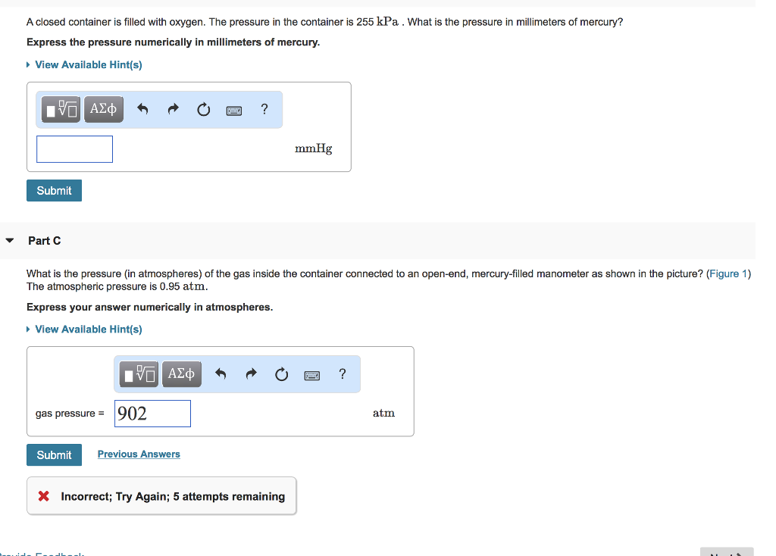Expand View Available Hint(s) above the mmHg answer

(x=88, y=64)
